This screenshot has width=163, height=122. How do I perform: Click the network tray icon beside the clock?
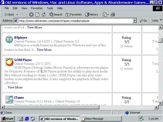[x=142, y=119]
